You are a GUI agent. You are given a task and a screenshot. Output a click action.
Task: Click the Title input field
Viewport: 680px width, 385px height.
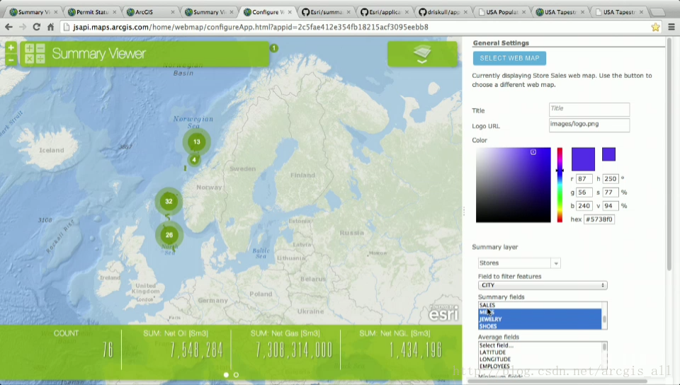(589, 109)
